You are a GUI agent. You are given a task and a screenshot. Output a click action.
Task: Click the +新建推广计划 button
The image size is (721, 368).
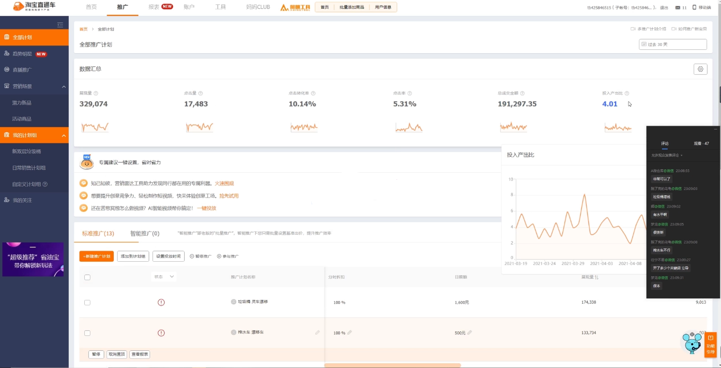point(97,256)
